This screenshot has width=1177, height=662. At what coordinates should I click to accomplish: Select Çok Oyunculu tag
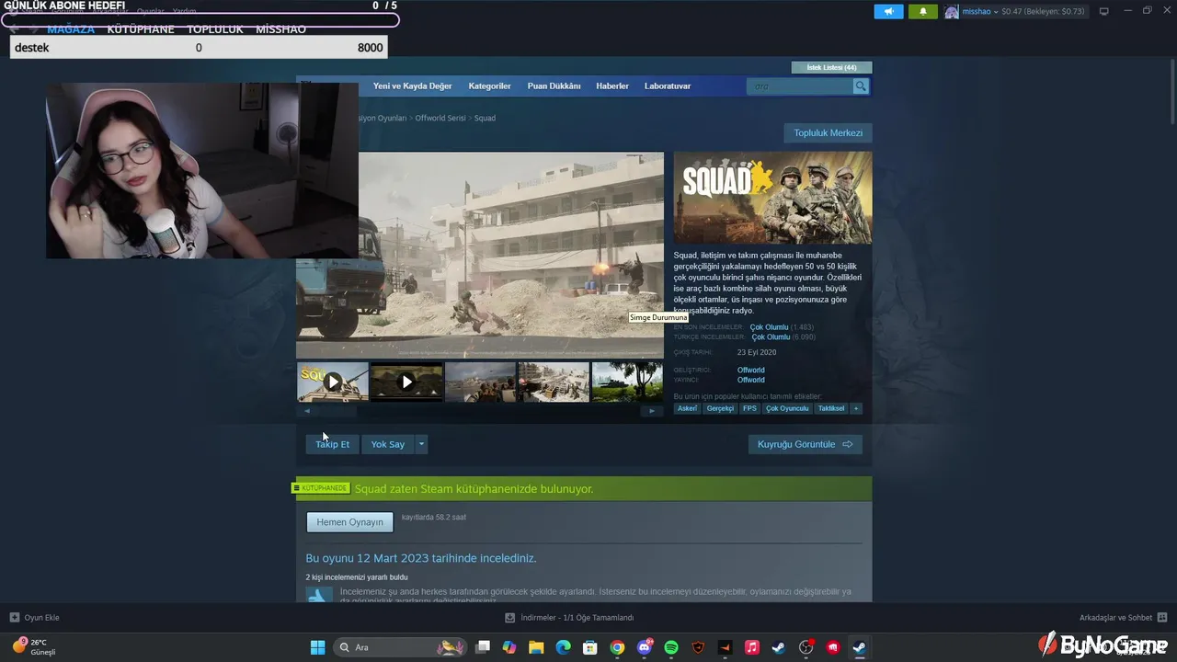coord(787,408)
